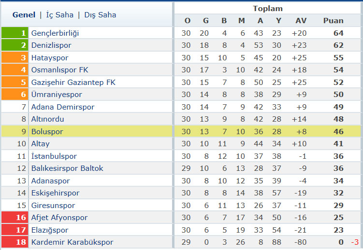Switch to the Genel standings tab
This screenshot has height=250, width=363.
24,15
